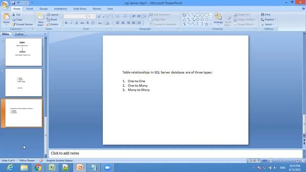Viewport: 306px width, 172px height.
Task: Open Customize Quick Access Toolbar dropdown
Action: (x=32, y=3)
